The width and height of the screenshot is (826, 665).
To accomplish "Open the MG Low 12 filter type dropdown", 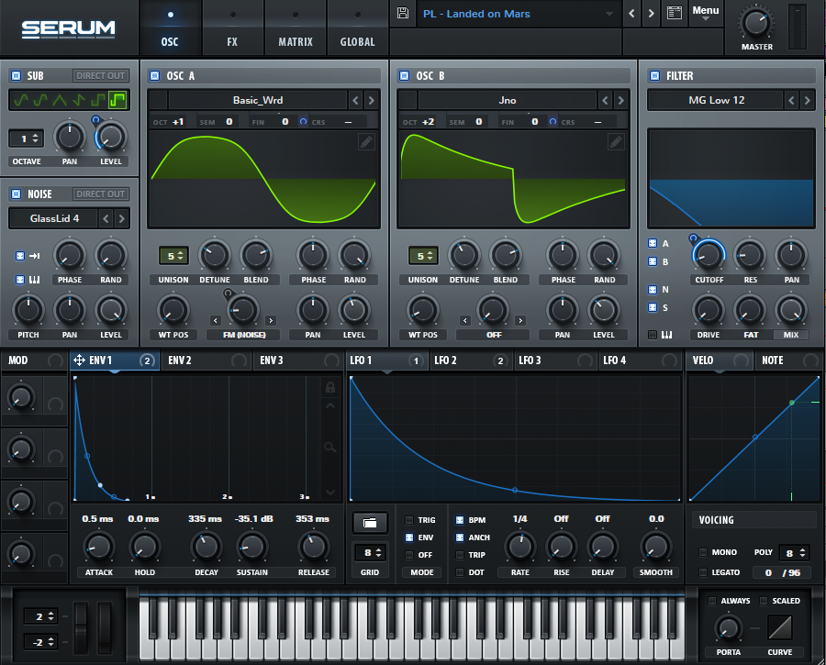I will pos(717,100).
